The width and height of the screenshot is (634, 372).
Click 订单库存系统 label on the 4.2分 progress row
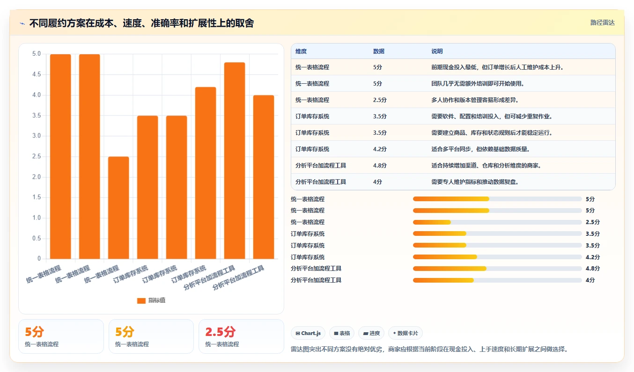point(308,257)
